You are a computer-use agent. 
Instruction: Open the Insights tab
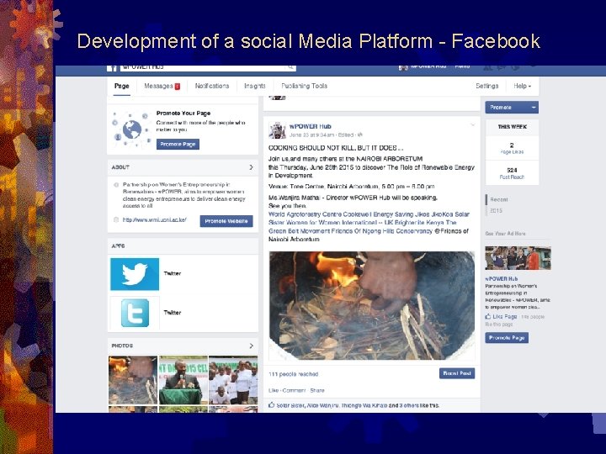[x=255, y=86]
